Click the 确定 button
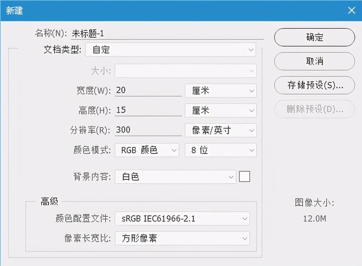Screen dimensions: 362x266 314,37
